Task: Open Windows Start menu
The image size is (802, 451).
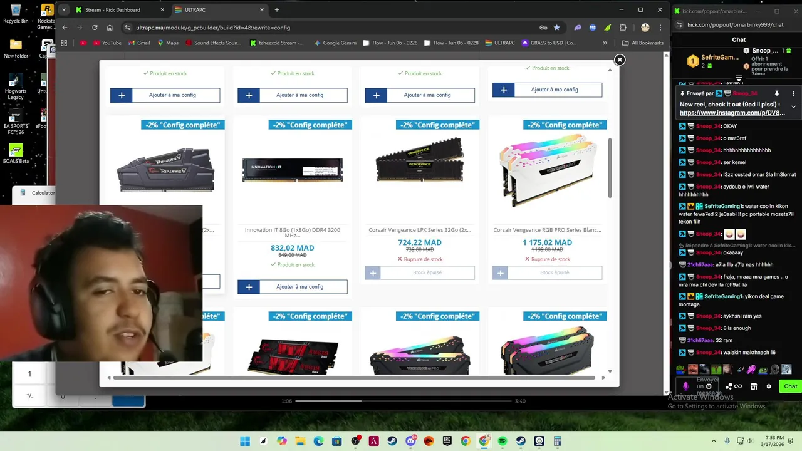Action: [245, 441]
